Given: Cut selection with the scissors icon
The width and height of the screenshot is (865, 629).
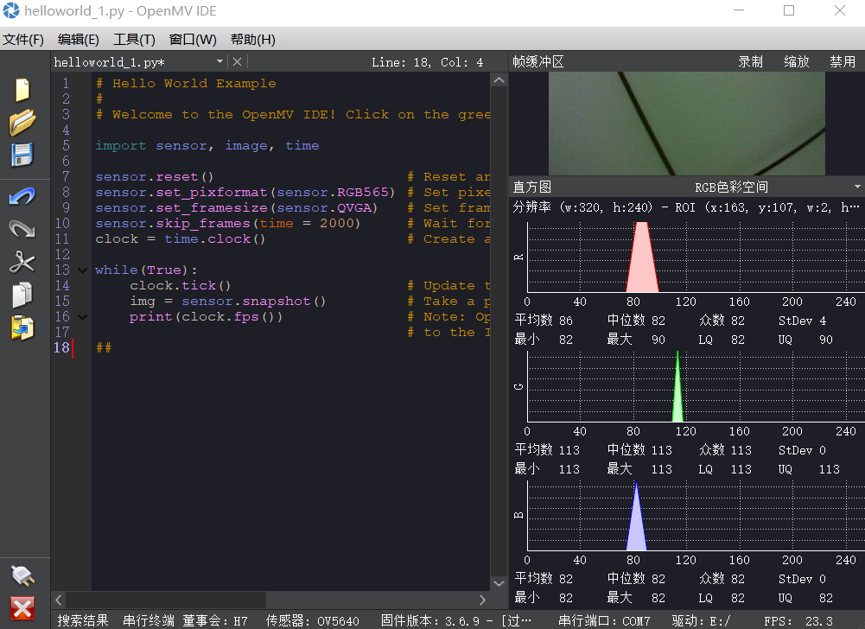Looking at the screenshot, I should point(22,262).
